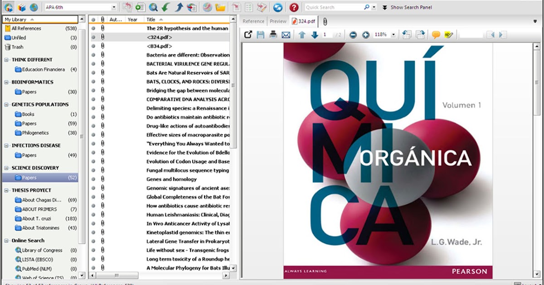Image resolution: width=544 pixels, height=285 pixels.
Task: Open the paperclip attach PDF tab
Action: pos(325,21)
